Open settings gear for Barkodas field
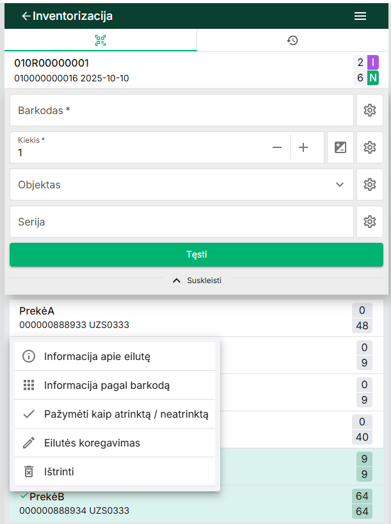The image size is (391, 524). point(369,110)
